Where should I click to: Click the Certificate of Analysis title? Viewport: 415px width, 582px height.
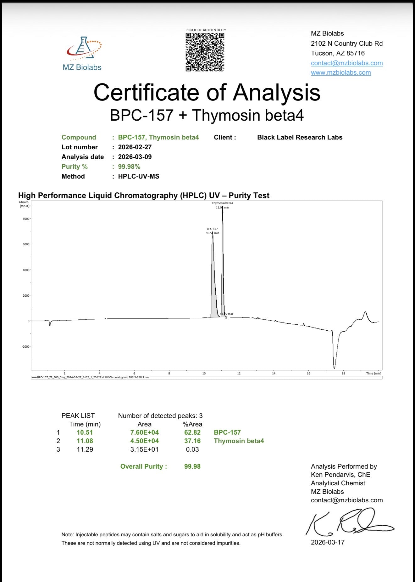pos(207,93)
